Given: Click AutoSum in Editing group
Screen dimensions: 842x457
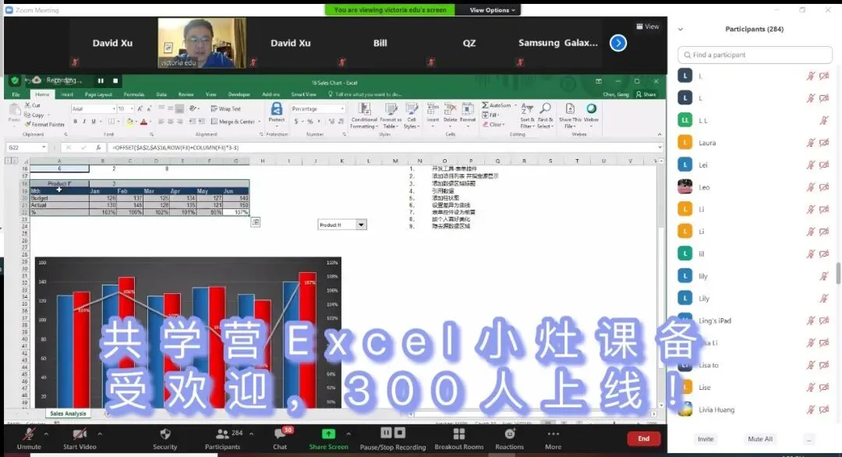Looking at the screenshot, I should pos(496,105).
